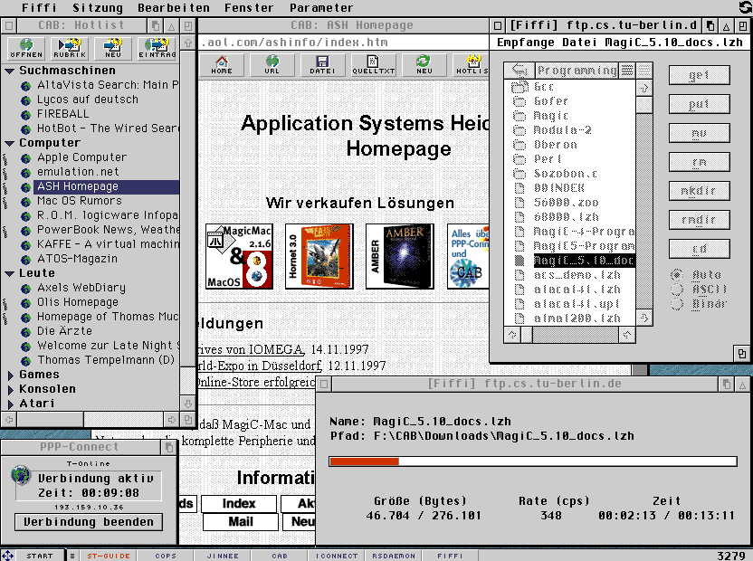
Task: Click the MagicMac 2.1.6 product thumbnail
Action: tap(239, 256)
